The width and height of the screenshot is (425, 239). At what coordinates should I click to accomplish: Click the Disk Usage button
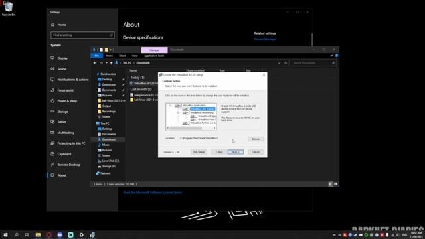click(x=199, y=152)
